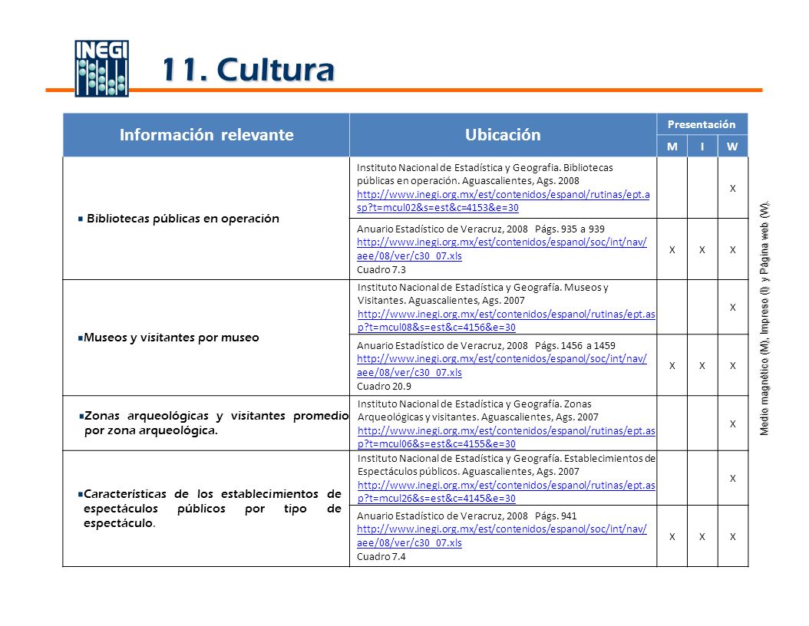
Task: Click the 'Cuadro 20.9' text
Action: tap(384, 386)
